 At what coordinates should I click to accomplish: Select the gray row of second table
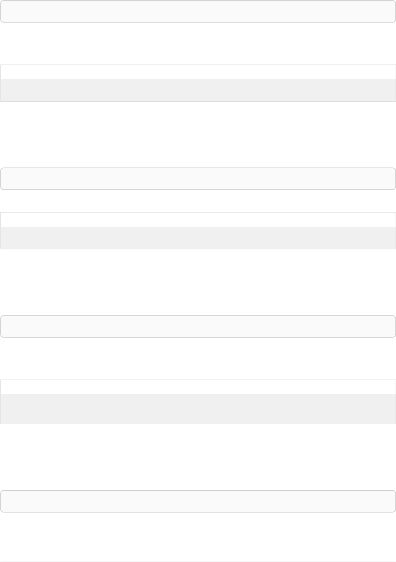198,237
